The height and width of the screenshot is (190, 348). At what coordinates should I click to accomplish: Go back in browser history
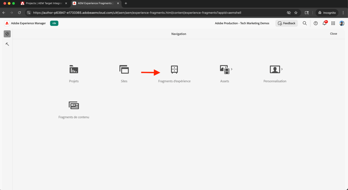click(4, 13)
